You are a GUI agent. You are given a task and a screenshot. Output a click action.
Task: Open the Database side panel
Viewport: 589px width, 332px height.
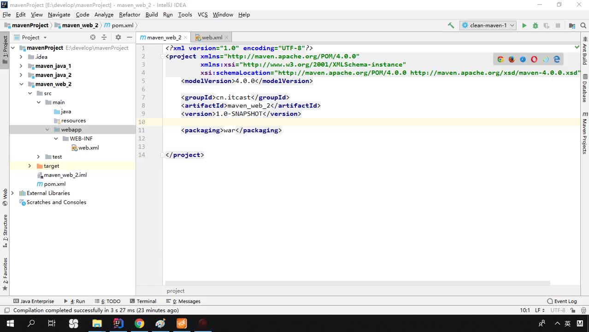point(584,88)
